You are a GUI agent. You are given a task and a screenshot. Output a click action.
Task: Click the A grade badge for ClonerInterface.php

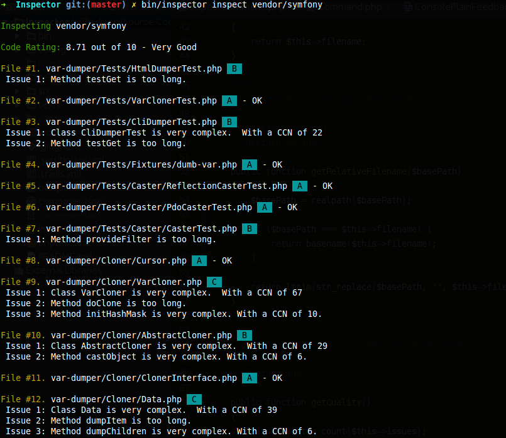pyautogui.click(x=250, y=378)
